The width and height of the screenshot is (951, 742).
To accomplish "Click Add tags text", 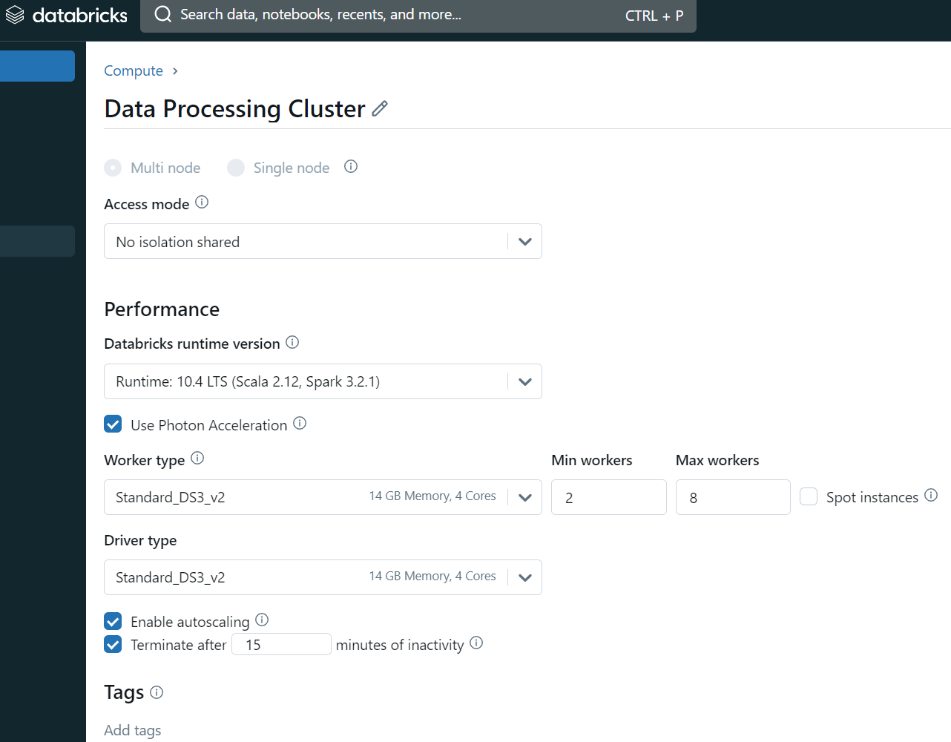I will pos(133,730).
